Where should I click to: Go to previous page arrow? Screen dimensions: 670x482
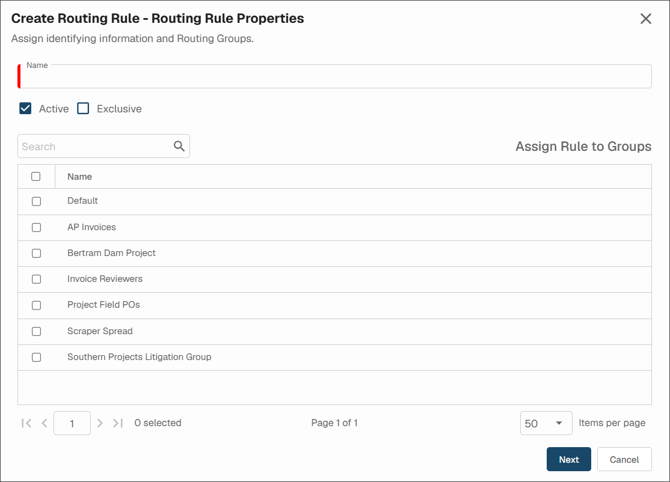coord(45,423)
